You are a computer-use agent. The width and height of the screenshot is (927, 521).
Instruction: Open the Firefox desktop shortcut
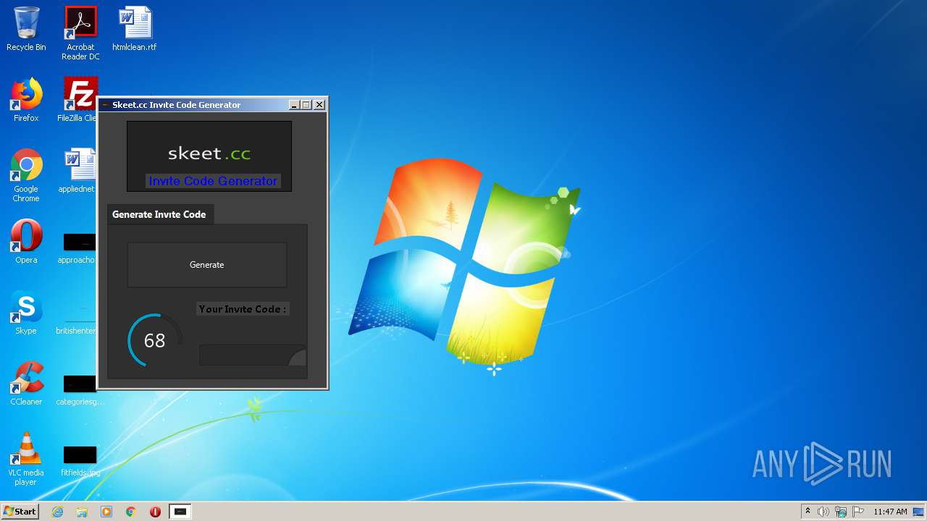[26, 100]
